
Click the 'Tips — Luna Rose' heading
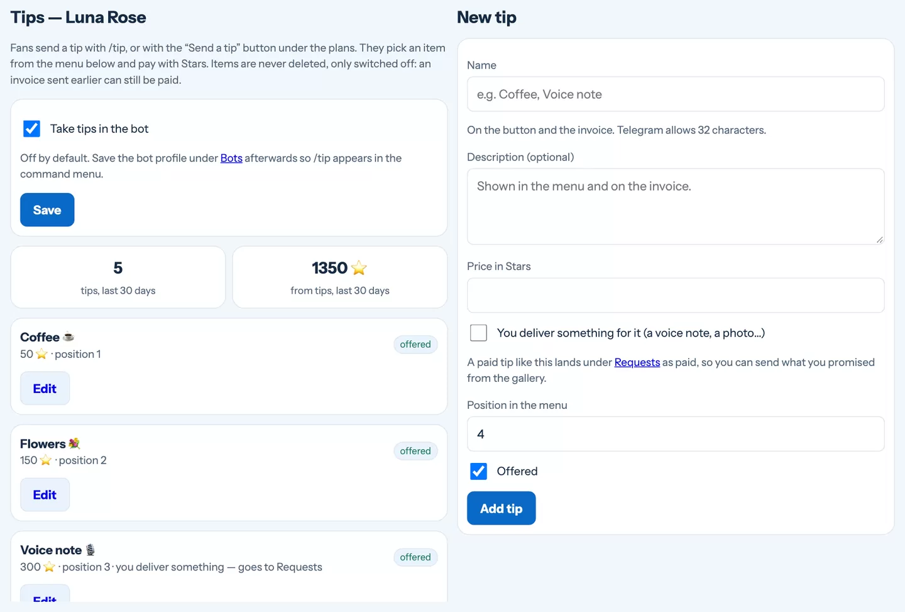[78, 18]
